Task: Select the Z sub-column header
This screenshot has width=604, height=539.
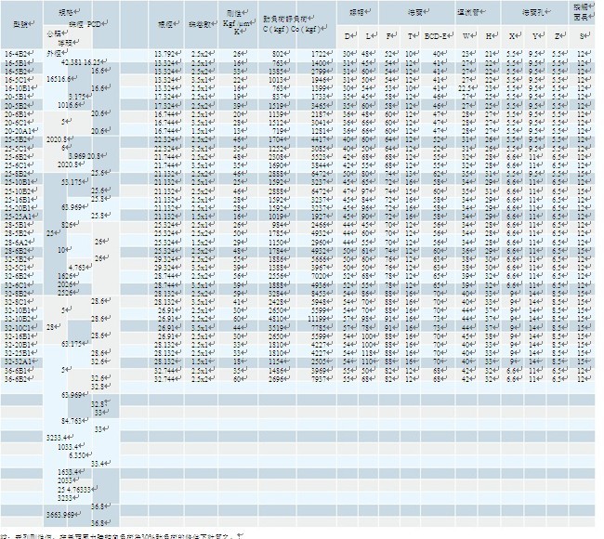Action: pyautogui.click(x=559, y=35)
